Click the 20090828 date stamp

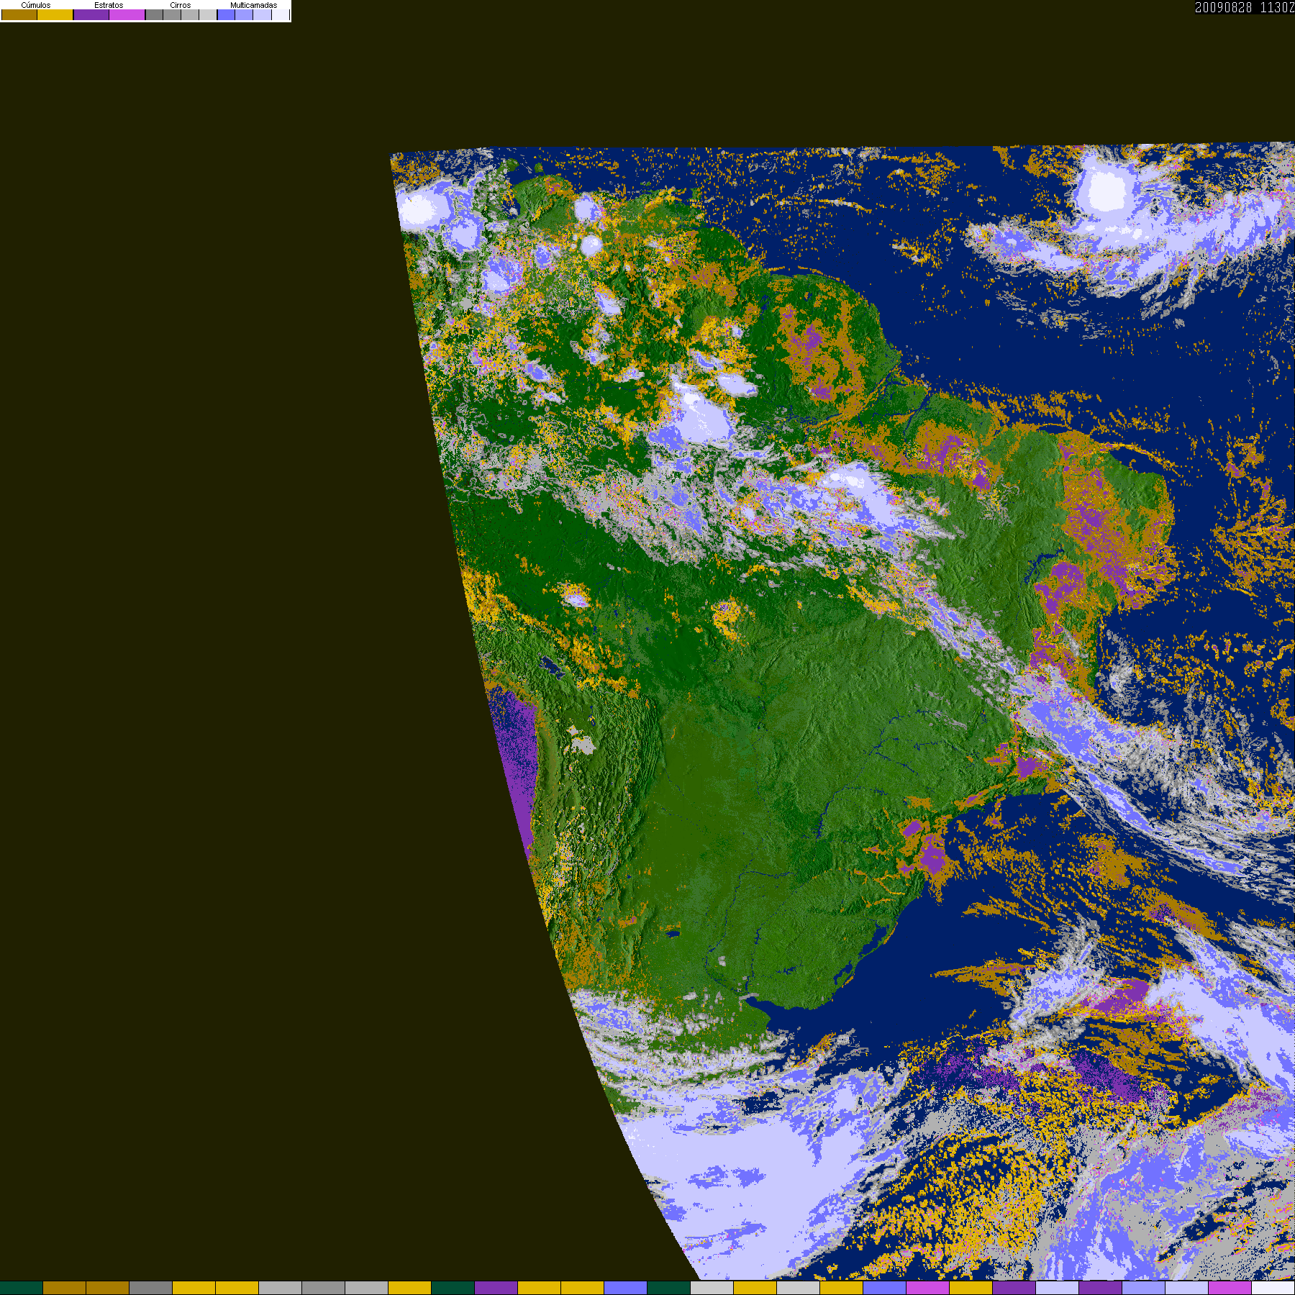pos(1223,7)
